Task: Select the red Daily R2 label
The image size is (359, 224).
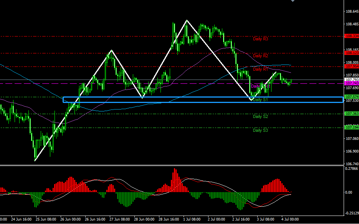Action: (261, 56)
